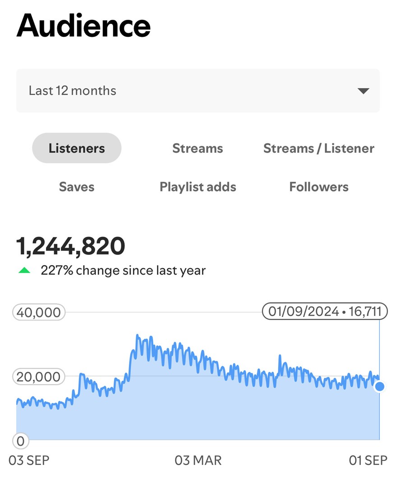Show the Streams / Listener metric
Screen dimensions: 396x499
(318, 148)
